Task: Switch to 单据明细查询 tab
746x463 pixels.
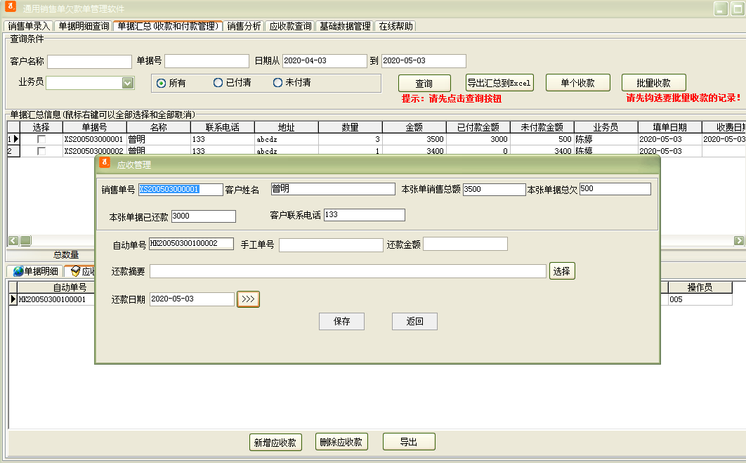Action: pyautogui.click(x=84, y=26)
